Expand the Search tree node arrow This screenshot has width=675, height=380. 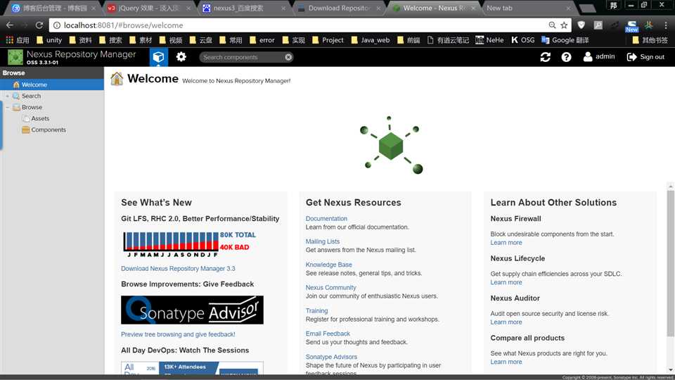(x=7, y=96)
